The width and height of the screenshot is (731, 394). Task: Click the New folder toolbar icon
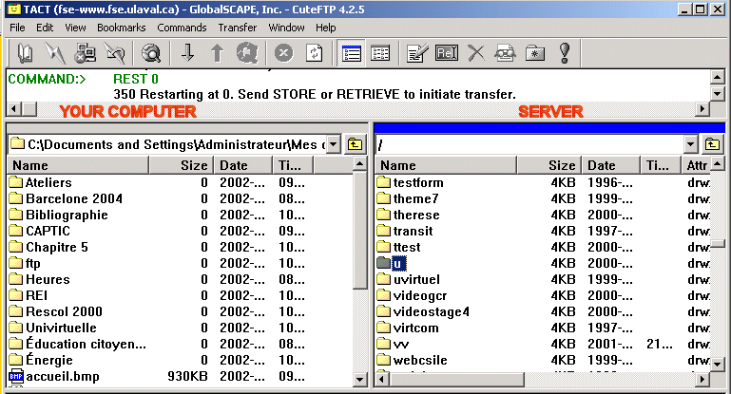[535, 53]
